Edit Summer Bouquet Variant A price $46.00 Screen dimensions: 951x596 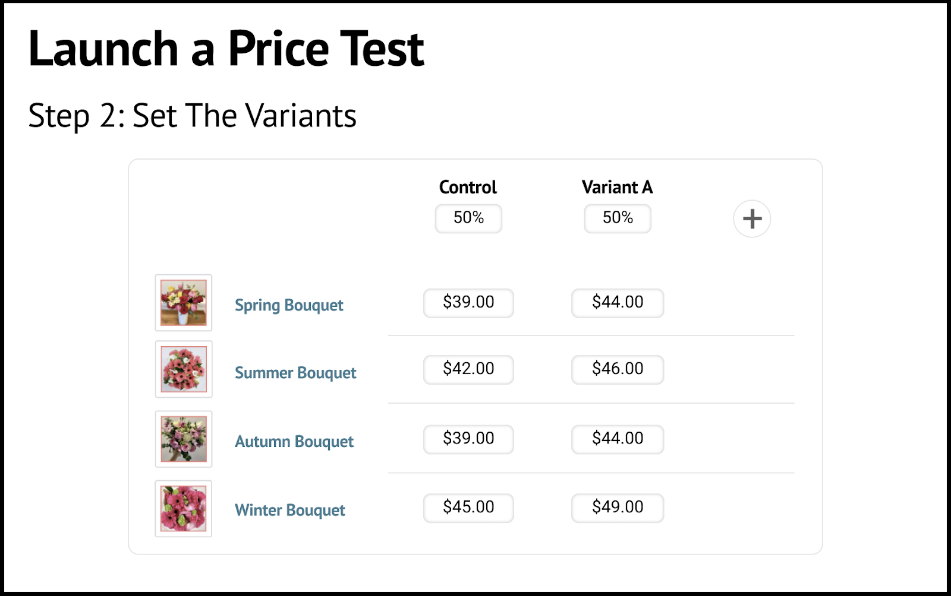tap(618, 369)
